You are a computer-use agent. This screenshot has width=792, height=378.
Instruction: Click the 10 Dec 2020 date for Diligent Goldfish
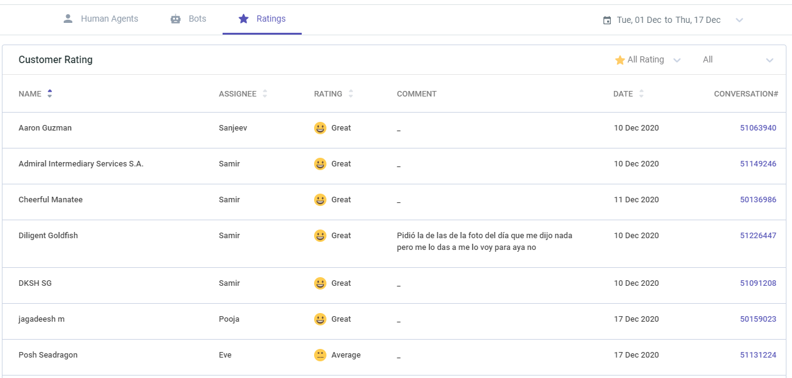click(636, 236)
